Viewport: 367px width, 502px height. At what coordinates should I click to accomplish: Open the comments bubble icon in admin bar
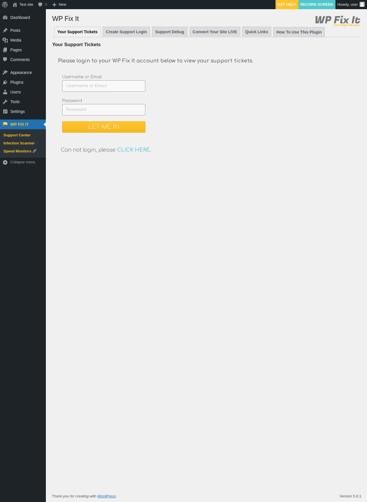point(40,5)
